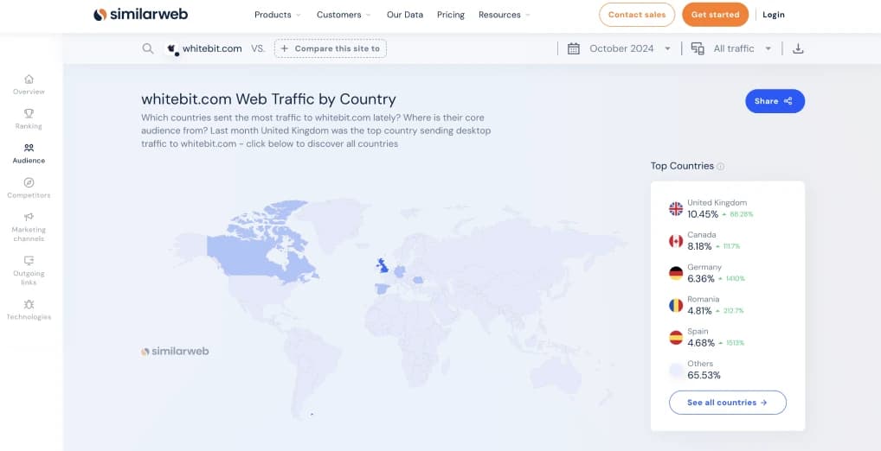Click the 8.18% Canada value
881x451 pixels.
[699, 246]
